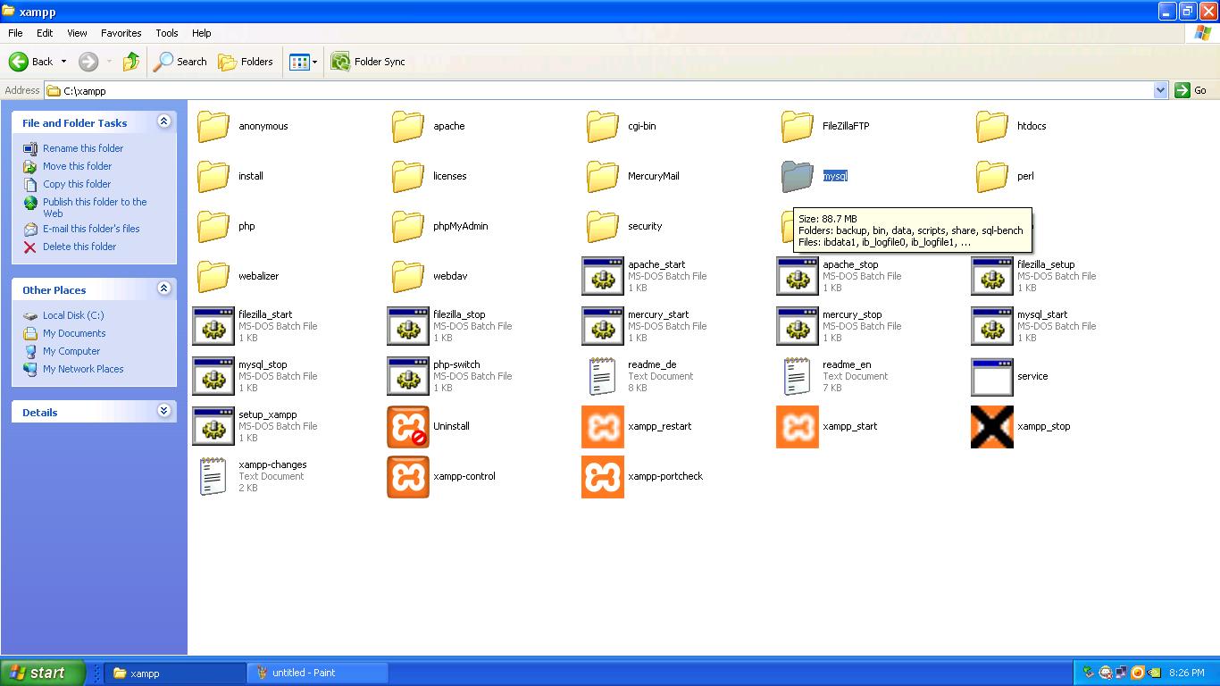This screenshot has width=1220, height=686.
Task: Select the xampp_start orange icon
Action: 798,427
